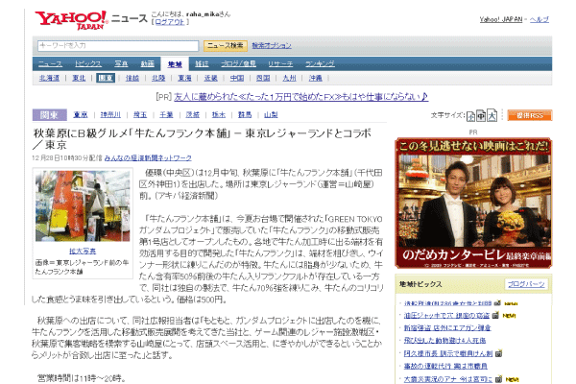This screenshot has width=576, height=384.
Task: Switch to the トピックス tab
Action: click(x=88, y=64)
